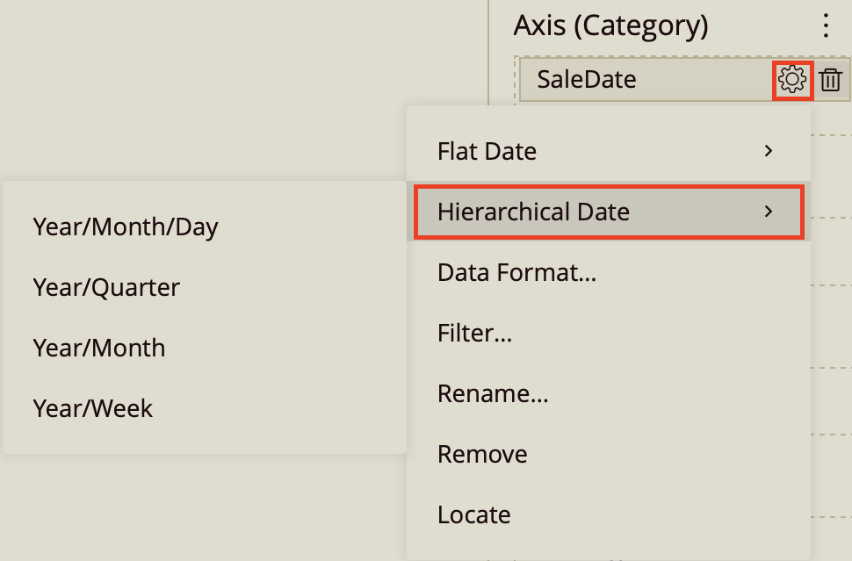Click the chevron next to Hierarchical Date
The image size is (852, 561).
(769, 212)
